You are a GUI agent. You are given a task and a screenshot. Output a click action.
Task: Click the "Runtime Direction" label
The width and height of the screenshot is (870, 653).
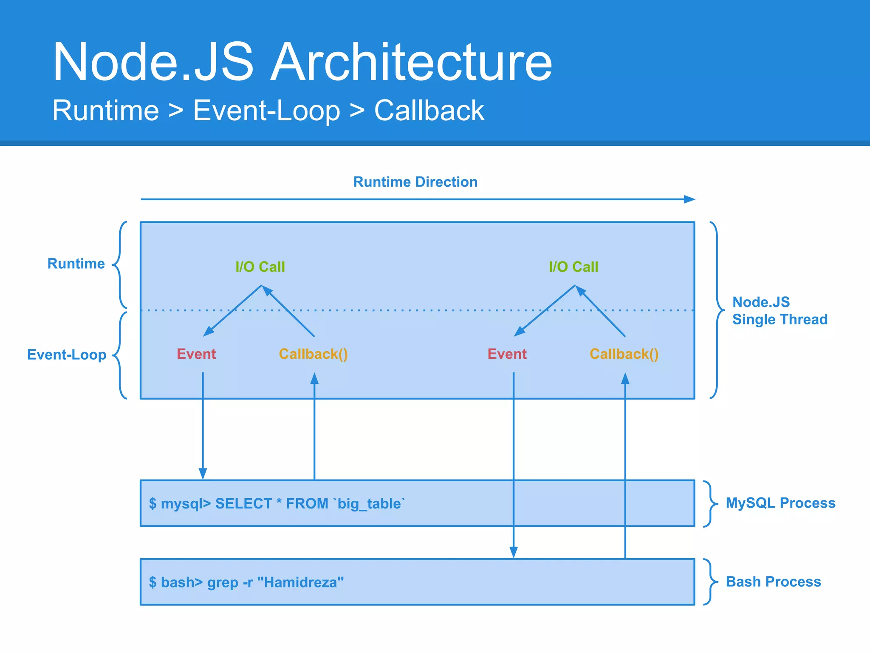coord(415,182)
